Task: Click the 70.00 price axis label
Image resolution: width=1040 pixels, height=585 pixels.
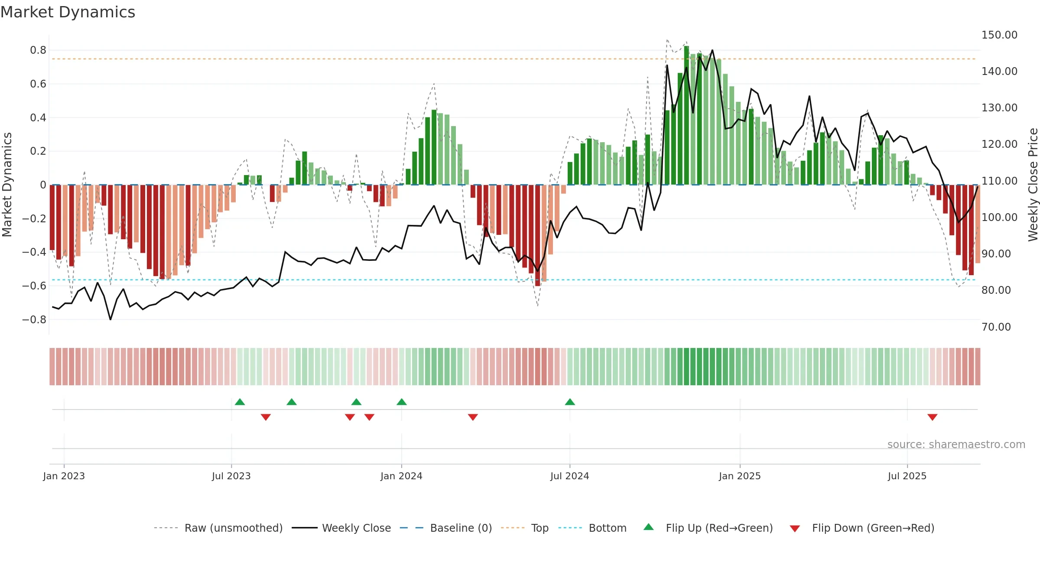Action: click(x=996, y=327)
